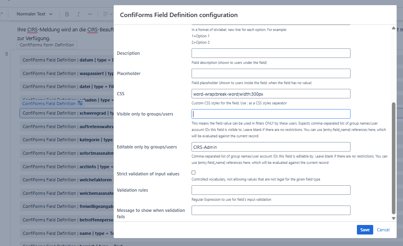403x246 pixels.
Task: Click the field containing CIRS-Admin
Action: click(271, 147)
